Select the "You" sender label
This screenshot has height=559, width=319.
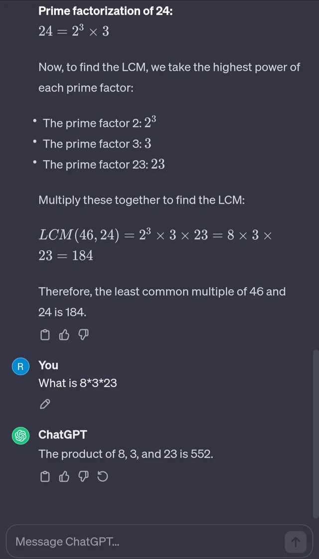click(x=48, y=366)
